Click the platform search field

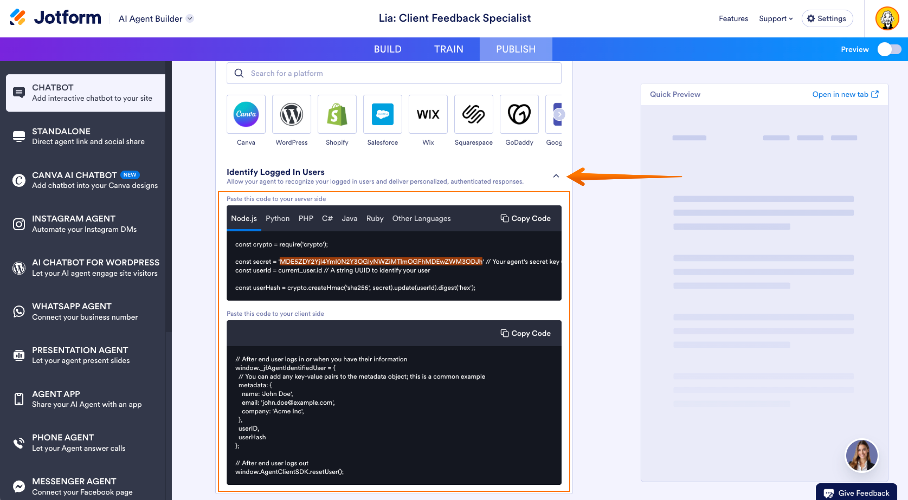point(393,73)
